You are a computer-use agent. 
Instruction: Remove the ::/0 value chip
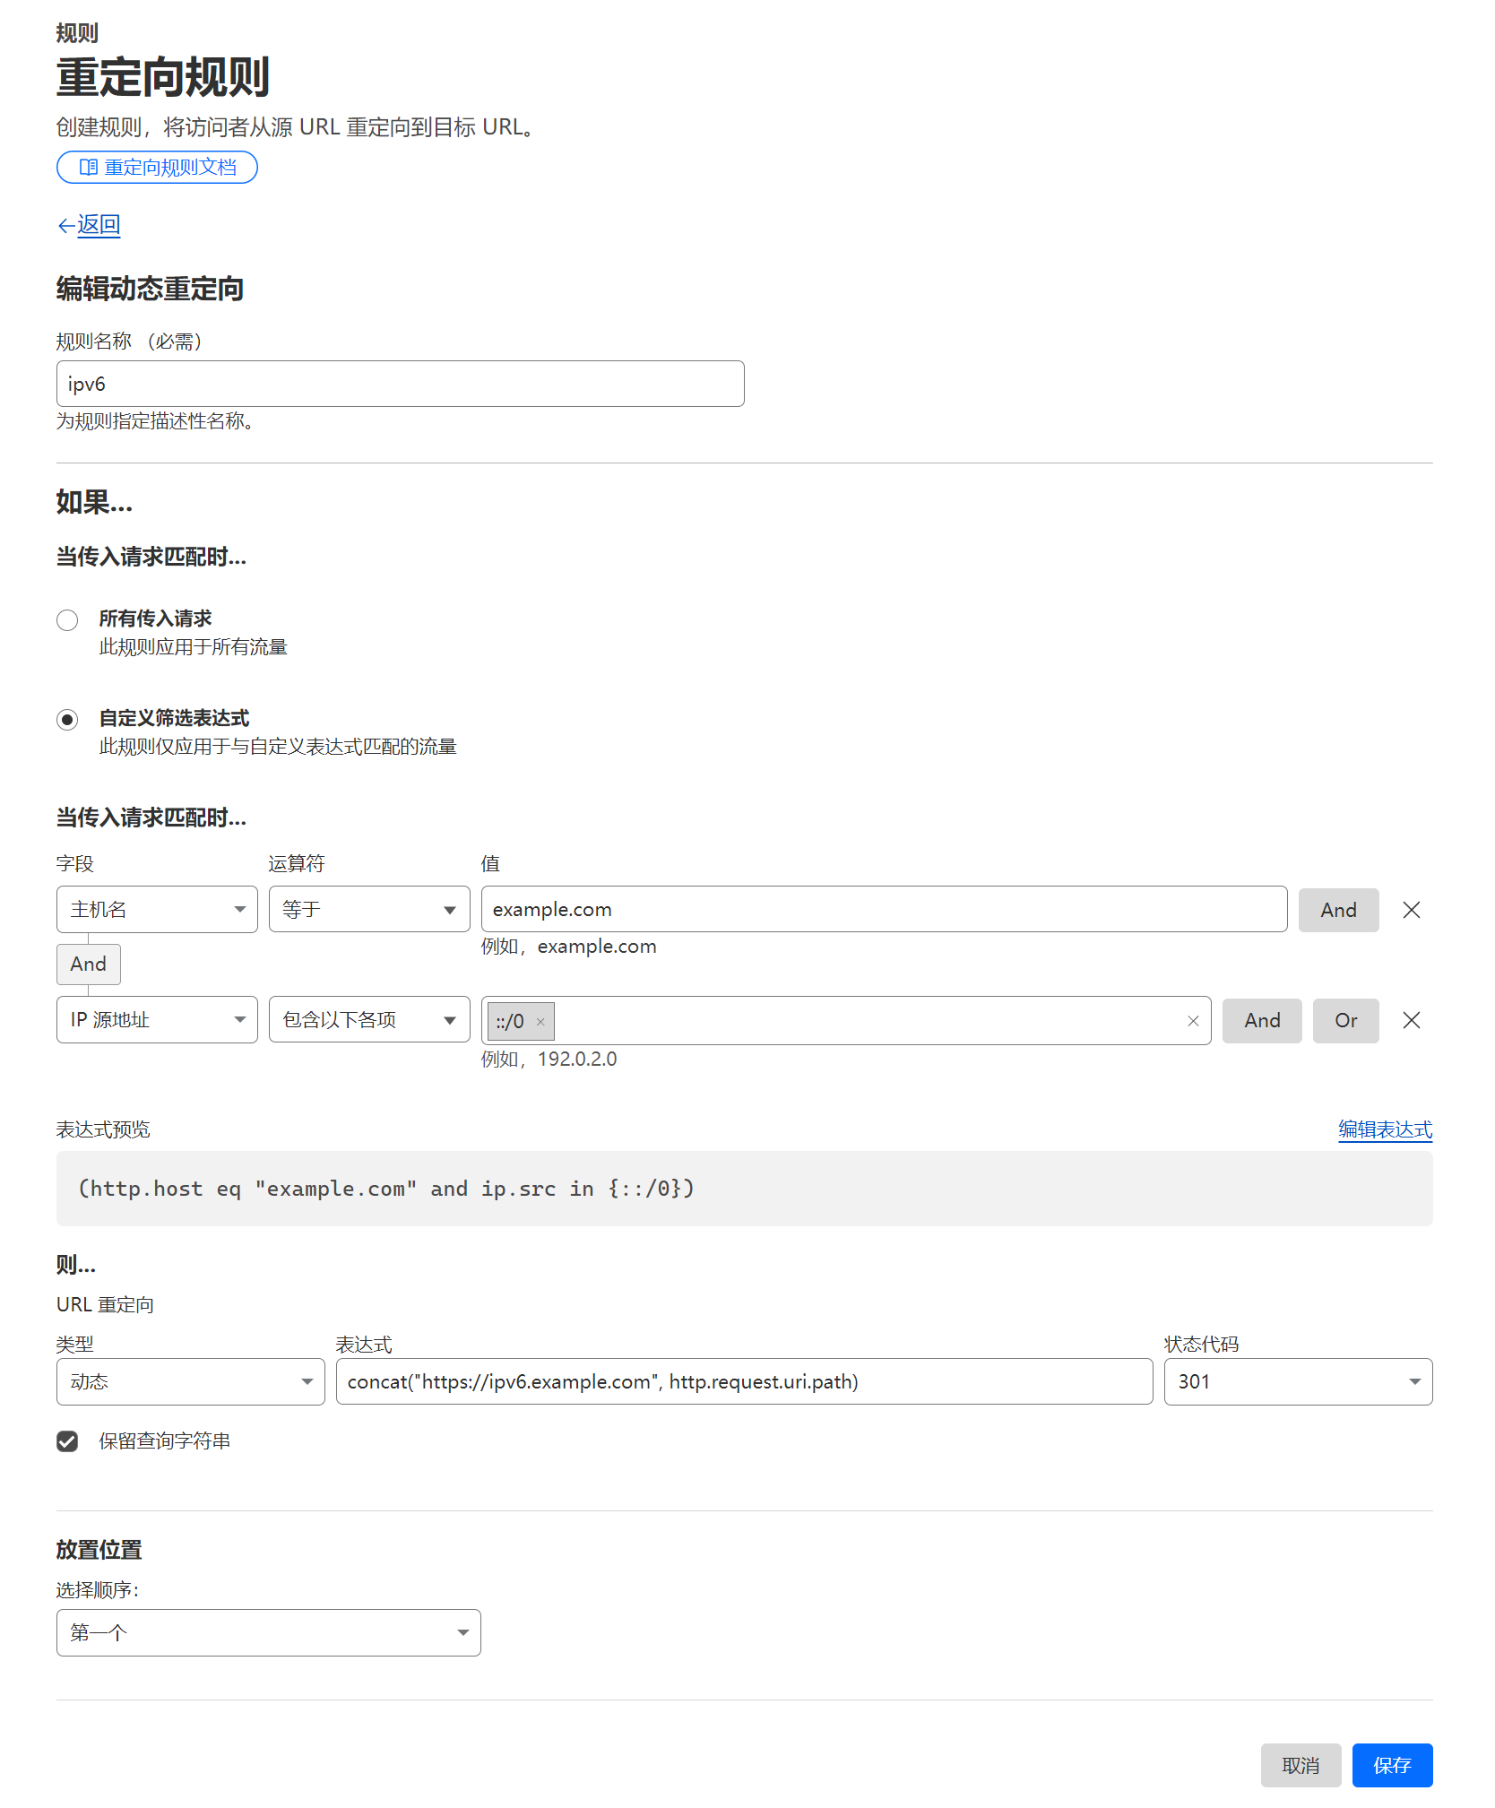pyautogui.click(x=540, y=1022)
